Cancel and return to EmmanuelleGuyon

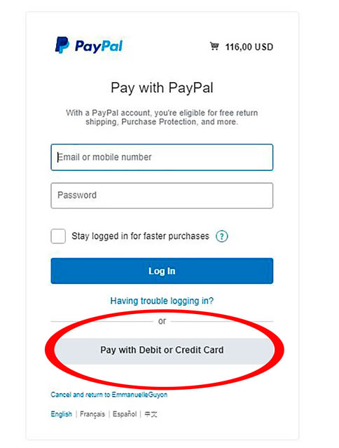tap(109, 395)
